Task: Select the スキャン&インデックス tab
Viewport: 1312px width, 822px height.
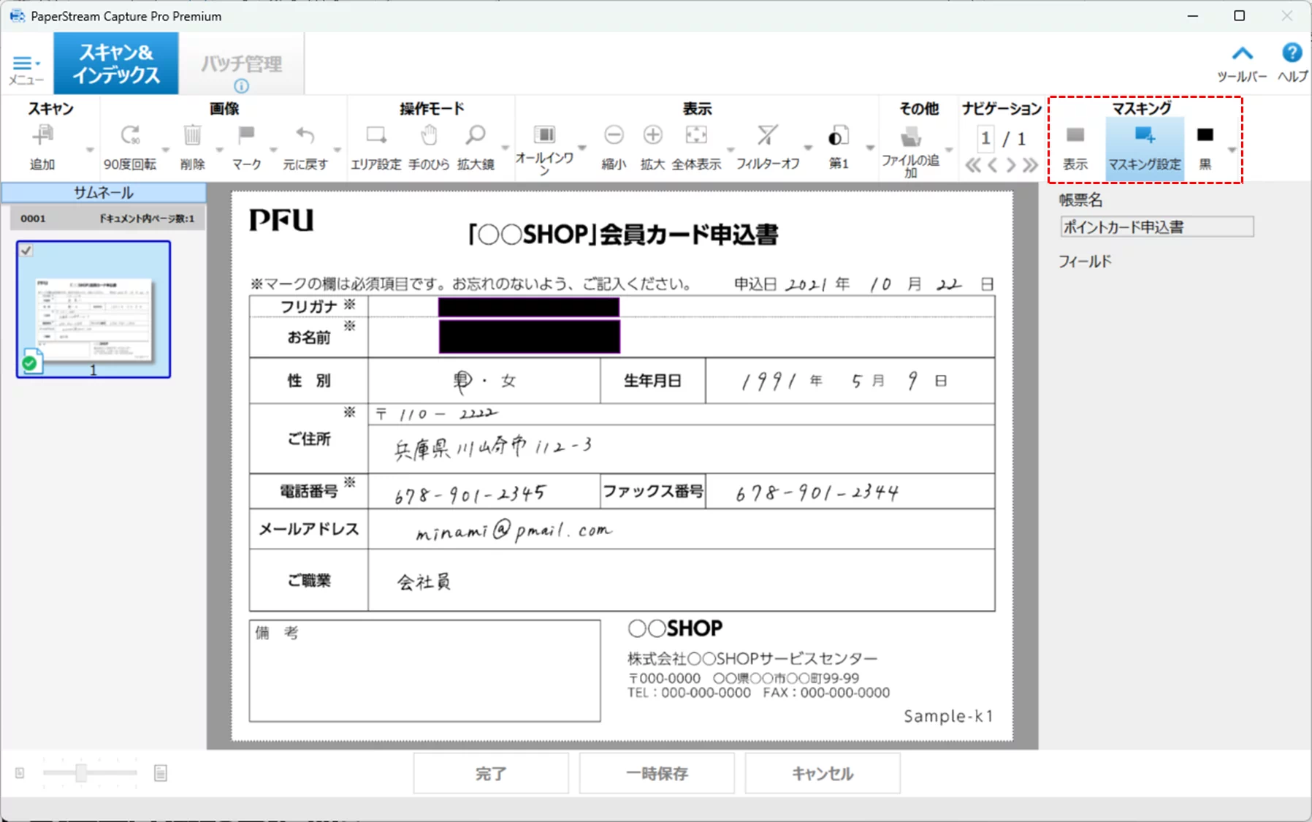Action: click(116, 64)
